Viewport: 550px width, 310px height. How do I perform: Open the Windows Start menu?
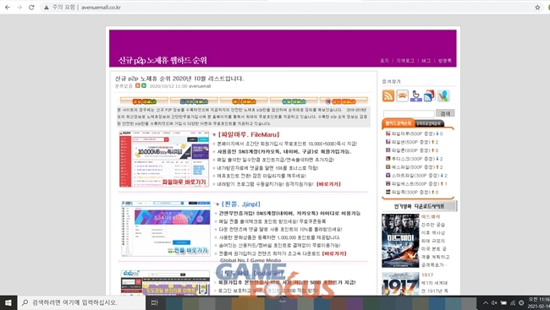click(8, 302)
